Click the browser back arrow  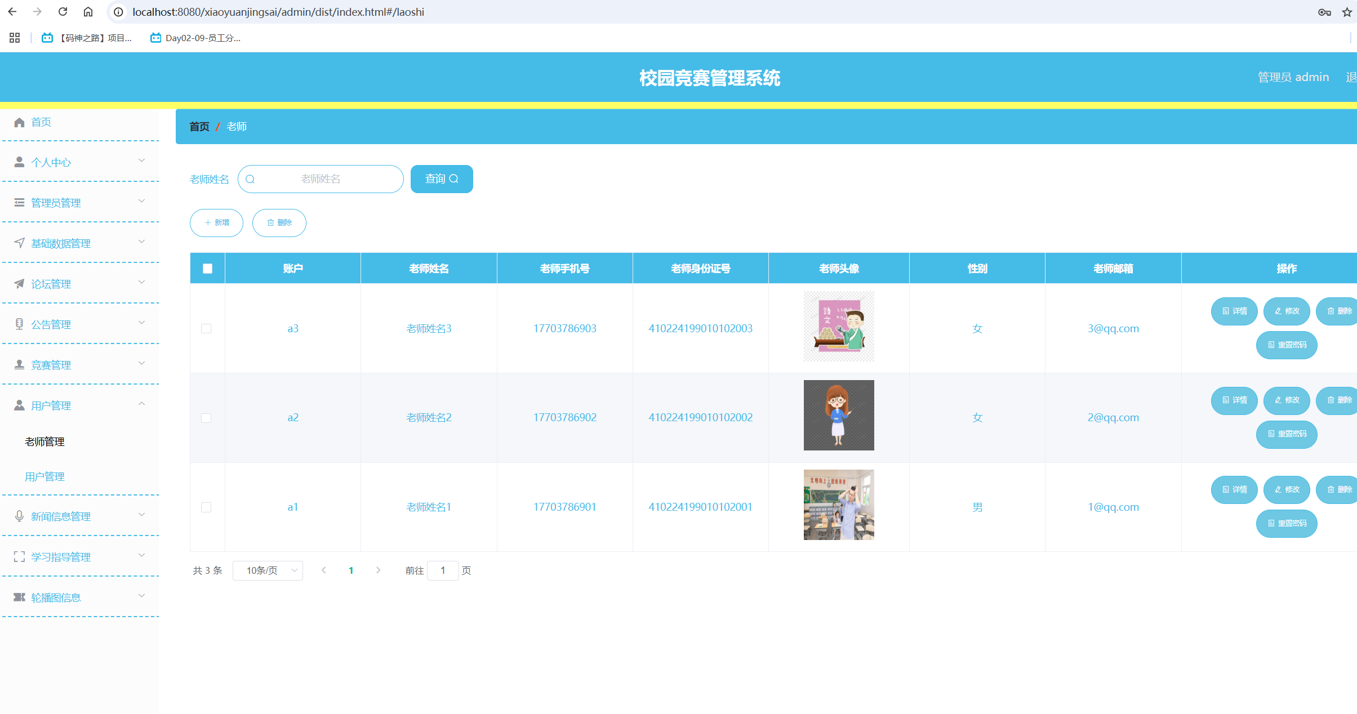click(12, 12)
